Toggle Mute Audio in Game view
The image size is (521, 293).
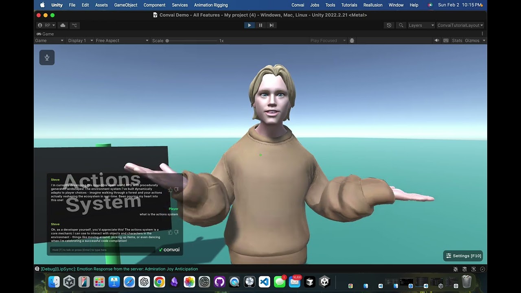pyautogui.click(x=437, y=41)
